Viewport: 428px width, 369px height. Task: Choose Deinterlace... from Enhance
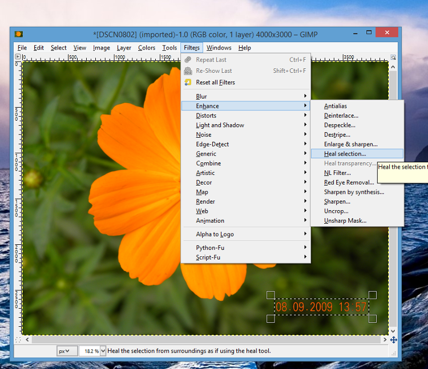pyautogui.click(x=357, y=116)
